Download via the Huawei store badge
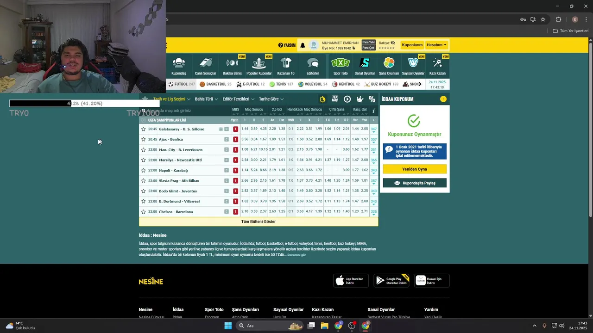 point(432,281)
